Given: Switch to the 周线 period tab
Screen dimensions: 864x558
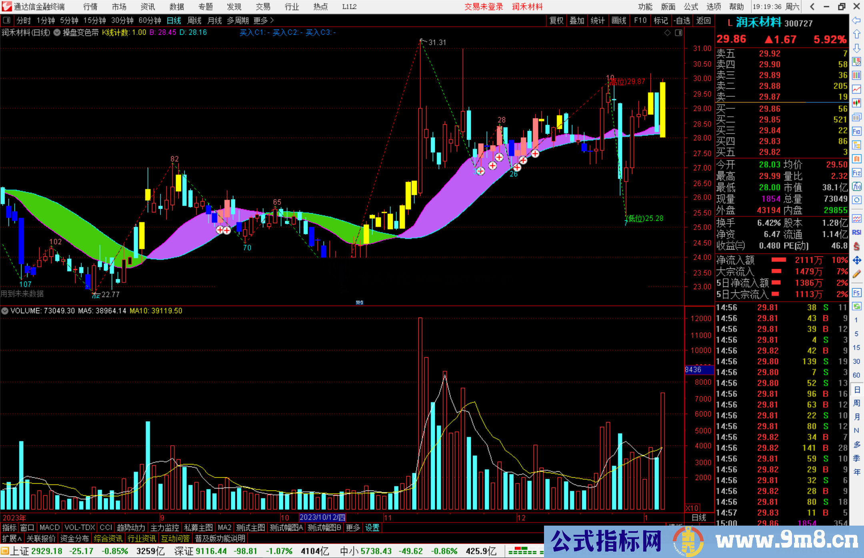Looking at the screenshot, I should [x=194, y=20].
